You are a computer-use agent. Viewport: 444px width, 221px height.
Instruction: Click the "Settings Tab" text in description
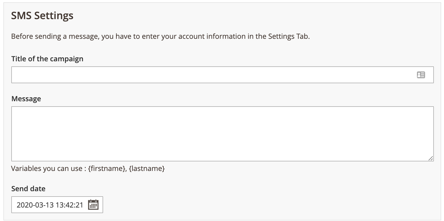[x=288, y=36]
